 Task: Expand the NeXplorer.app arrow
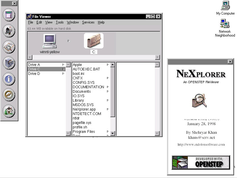[108, 109]
